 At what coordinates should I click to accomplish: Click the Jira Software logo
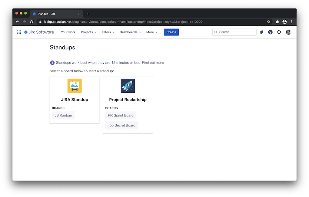click(39, 32)
